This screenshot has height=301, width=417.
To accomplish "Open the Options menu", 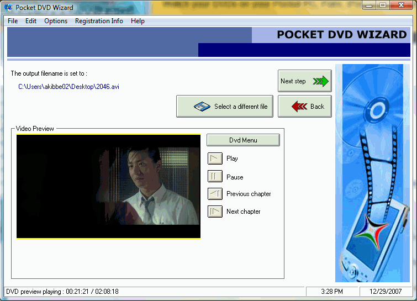I will click(56, 21).
